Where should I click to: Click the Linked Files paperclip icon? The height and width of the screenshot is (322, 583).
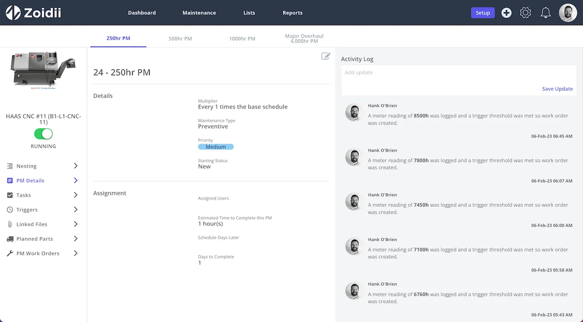(x=10, y=224)
